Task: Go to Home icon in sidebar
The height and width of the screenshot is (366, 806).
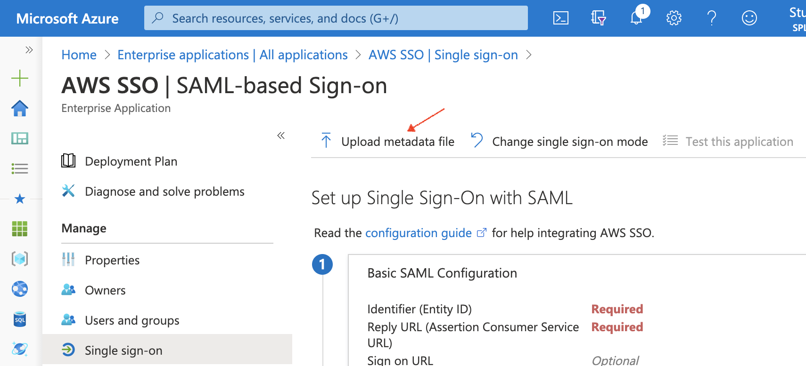Action: pos(20,108)
